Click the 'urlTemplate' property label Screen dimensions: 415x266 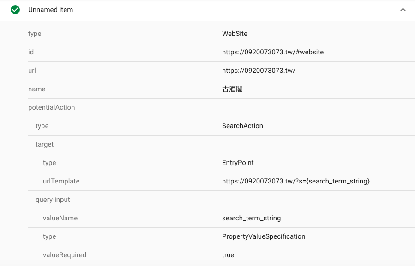[x=61, y=181]
